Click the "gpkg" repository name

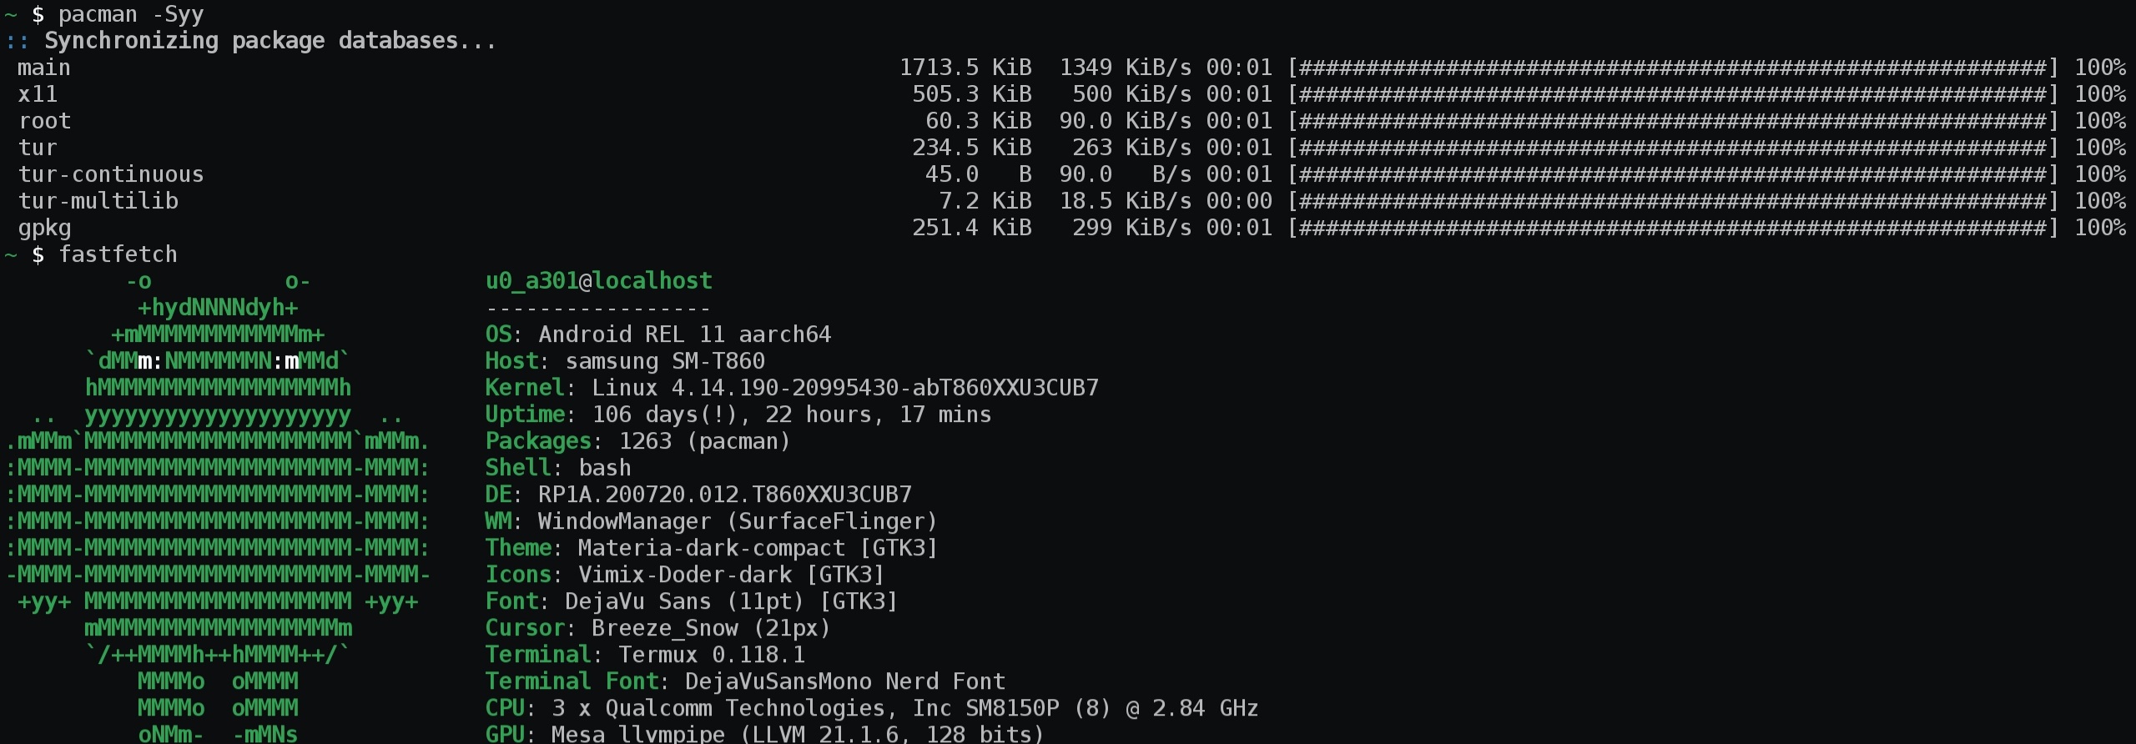pyautogui.click(x=44, y=228)
